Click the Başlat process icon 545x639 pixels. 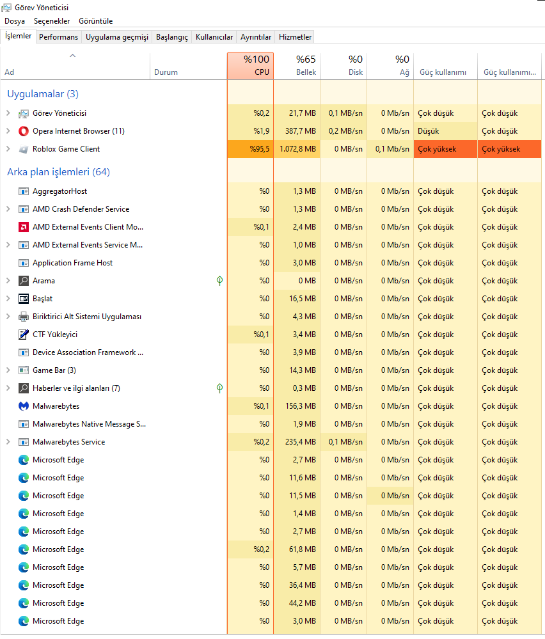click(x=24, y=299)
